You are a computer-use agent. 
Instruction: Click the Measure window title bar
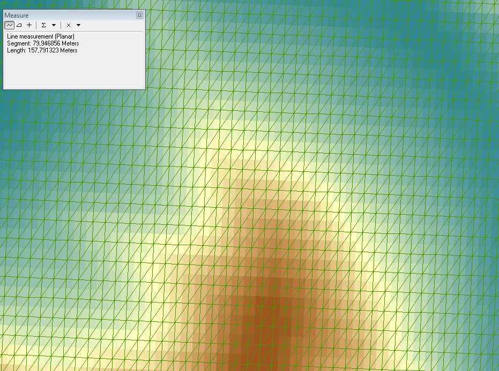tap(64, 16)
